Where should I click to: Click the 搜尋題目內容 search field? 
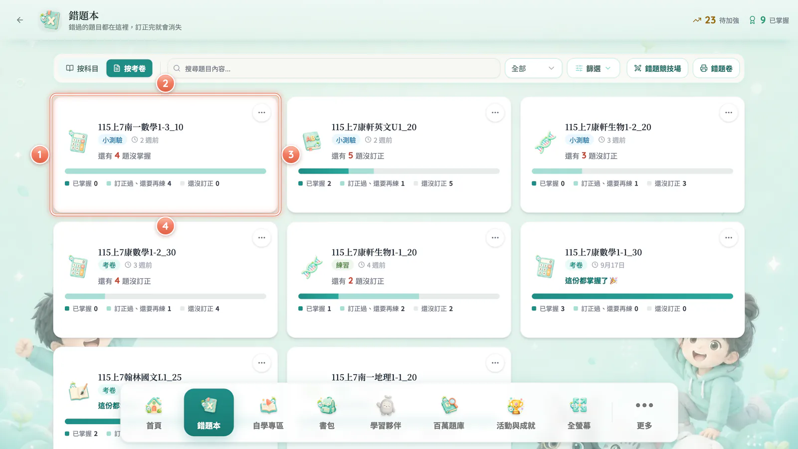pyautogui.click(x=334, y=68)
